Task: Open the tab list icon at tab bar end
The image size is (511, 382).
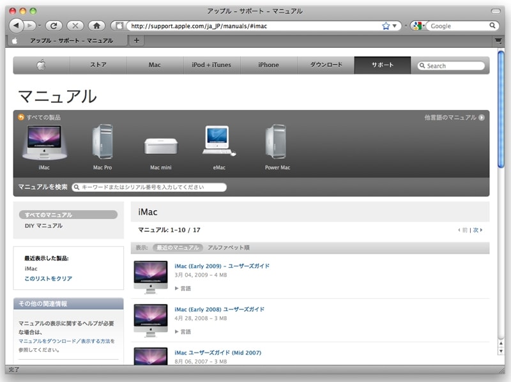Action: [x=498, y=40]
